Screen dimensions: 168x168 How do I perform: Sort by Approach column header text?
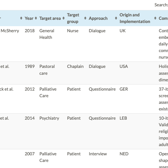tap(98, 18)
